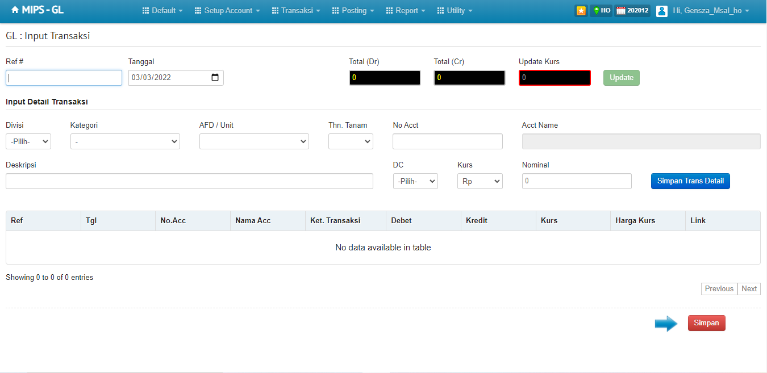Sort table by Debet column header
The image size is (767, 373).
click(x=423, y=221)
